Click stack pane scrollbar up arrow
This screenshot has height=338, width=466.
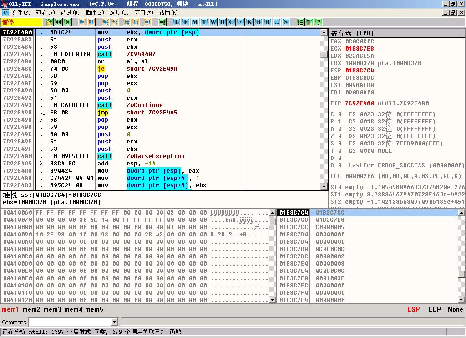pos(461,212)
